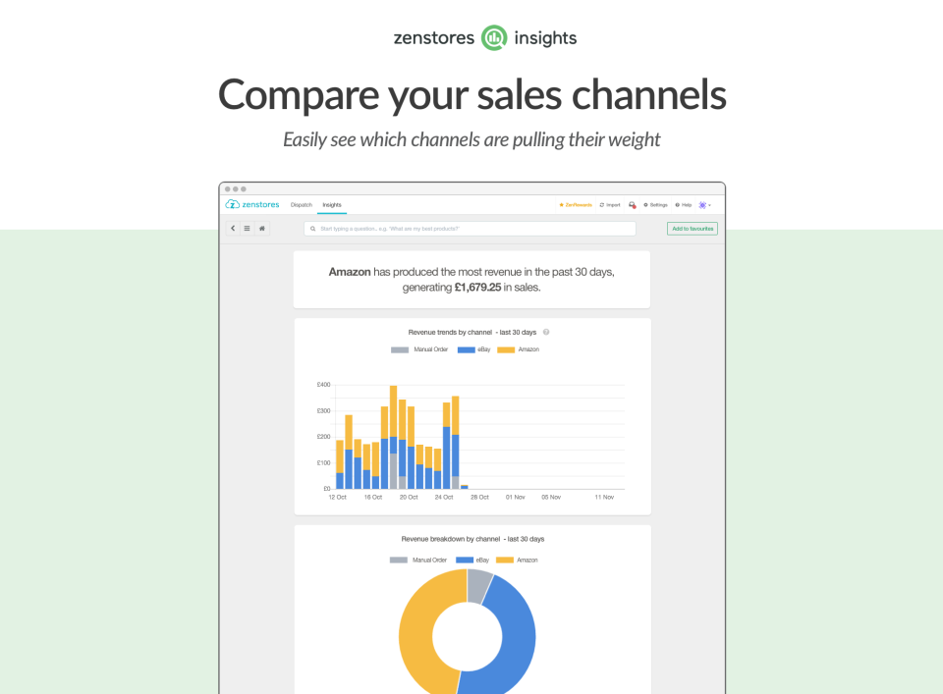Viewport: 943px width, 694px height.
Task: Click the Add to favourites button
Action: pos(693,229)
